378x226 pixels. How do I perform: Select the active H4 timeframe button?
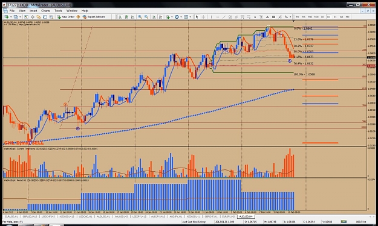point(329,17)
